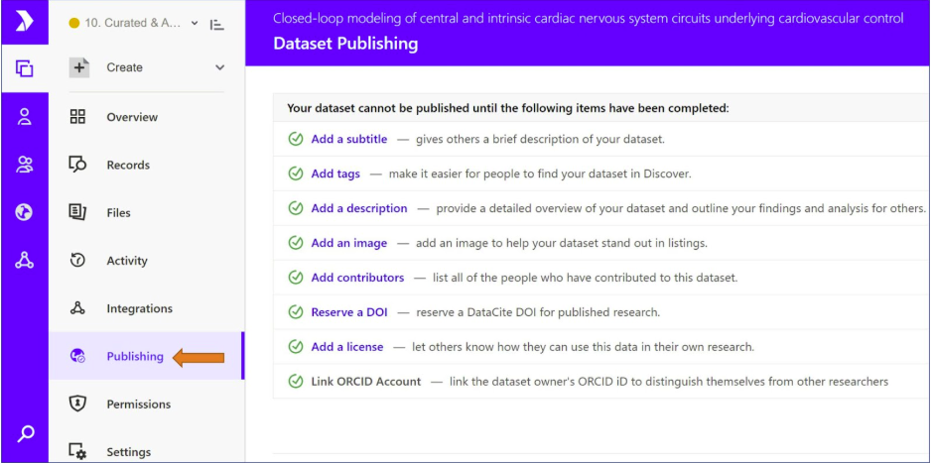This screenshot has width=932, height=464.
Task: Click the search magnifier icon in rail
Action: pos(25,433)
